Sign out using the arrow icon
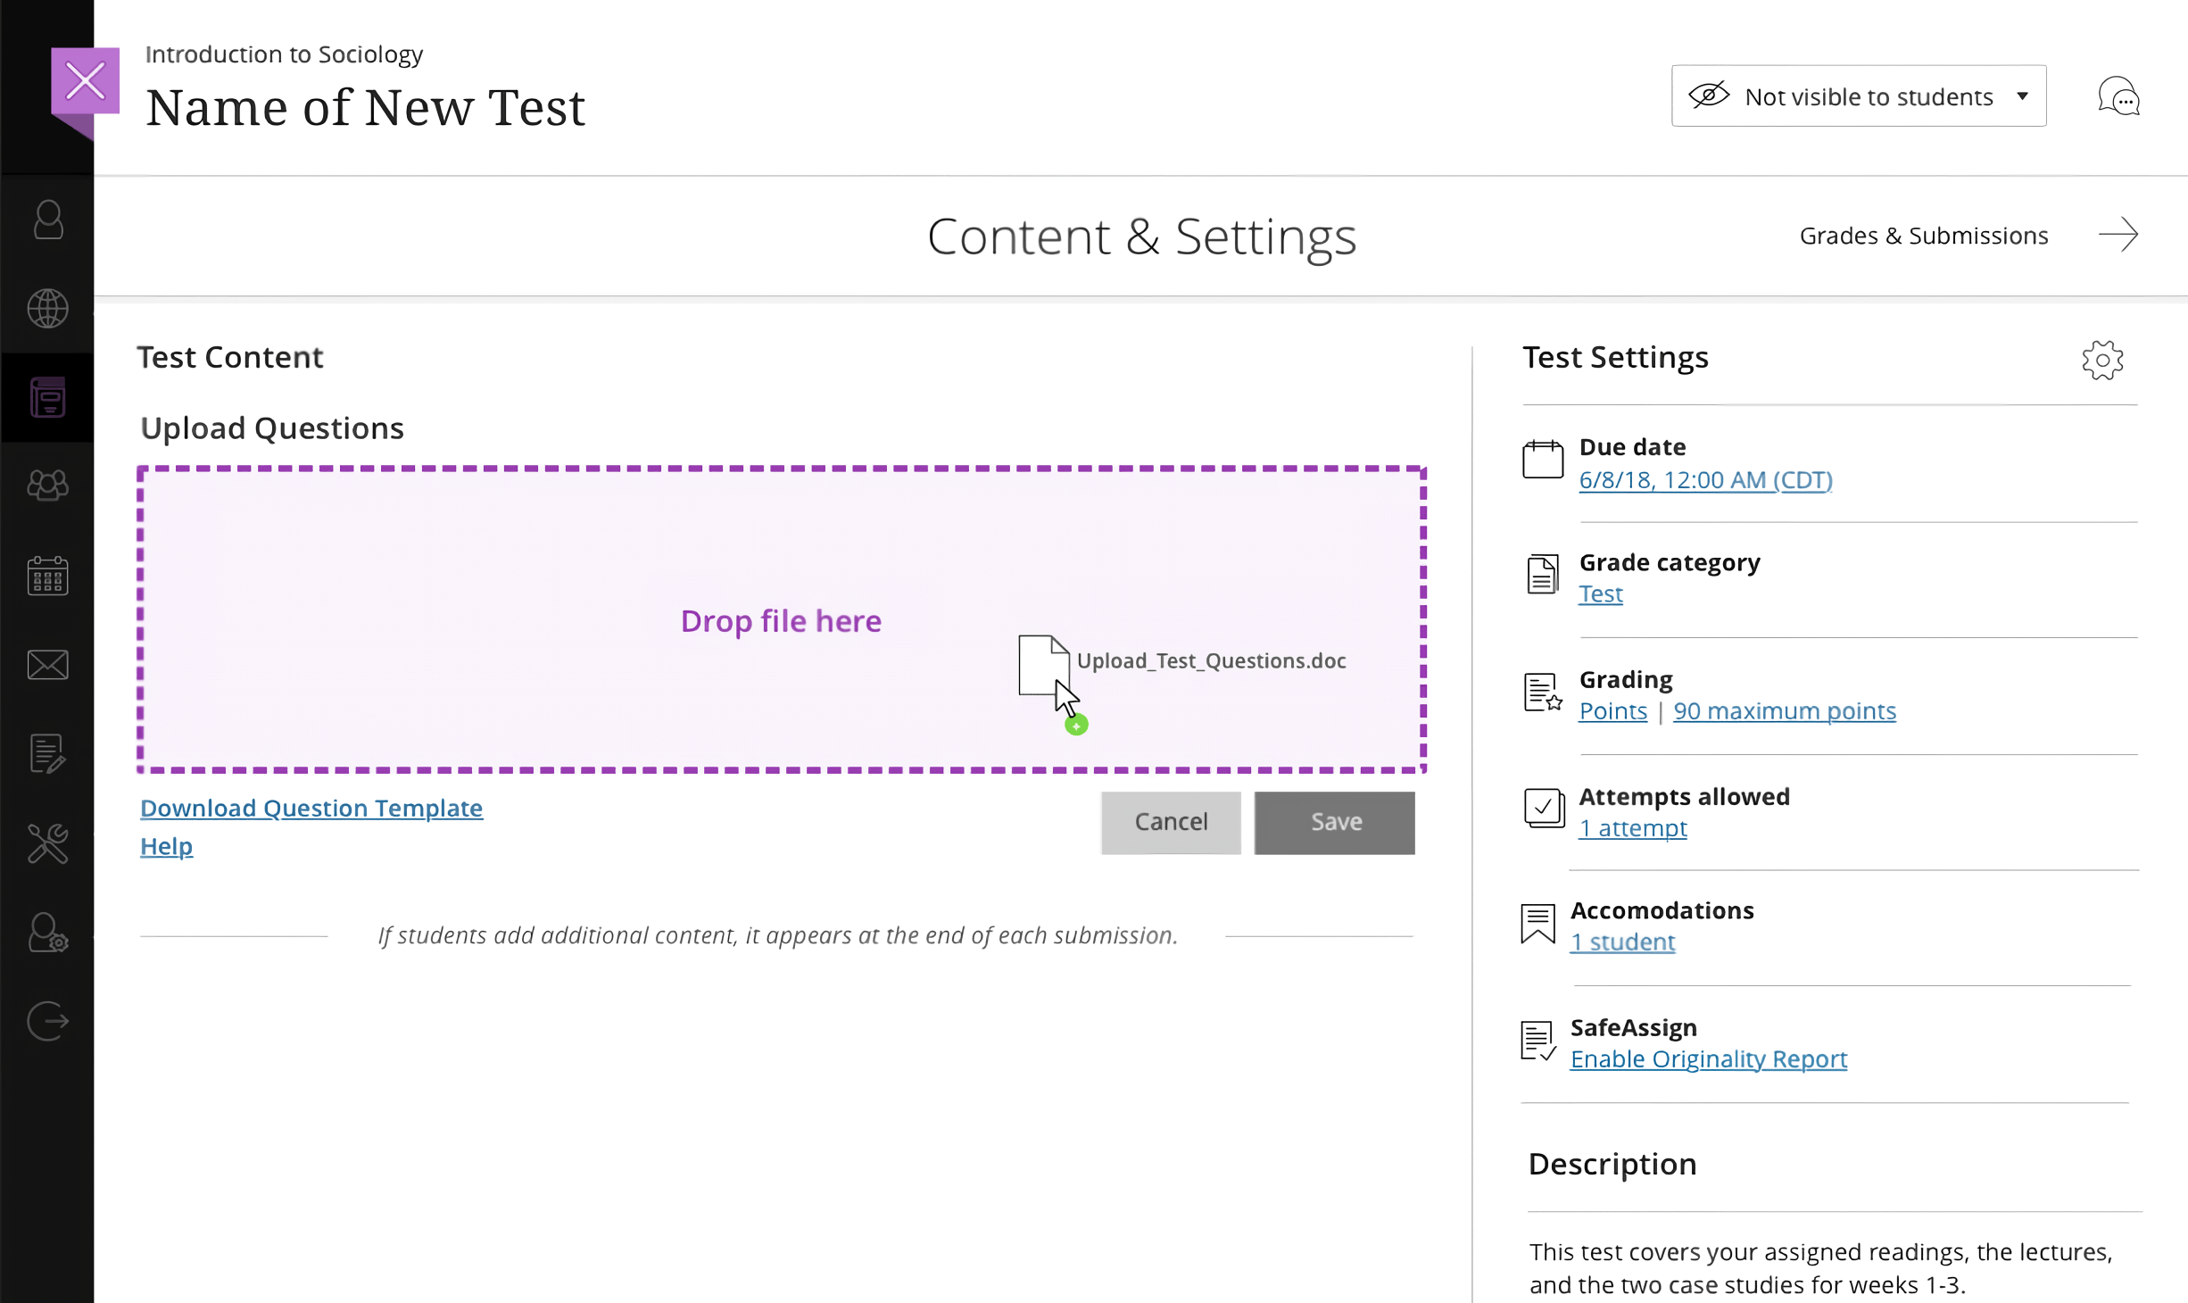 (x=47, y=1021)
